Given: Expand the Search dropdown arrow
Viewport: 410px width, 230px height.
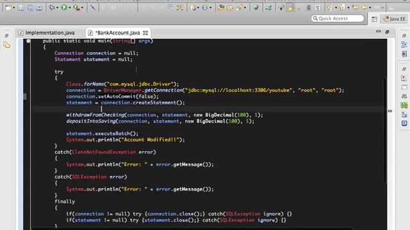Looking at the screenshot, I should (x=245, y=8).
